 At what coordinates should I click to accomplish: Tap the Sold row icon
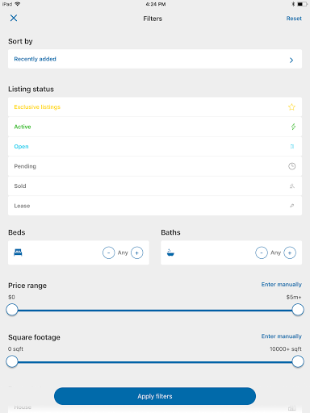[292, 186]
